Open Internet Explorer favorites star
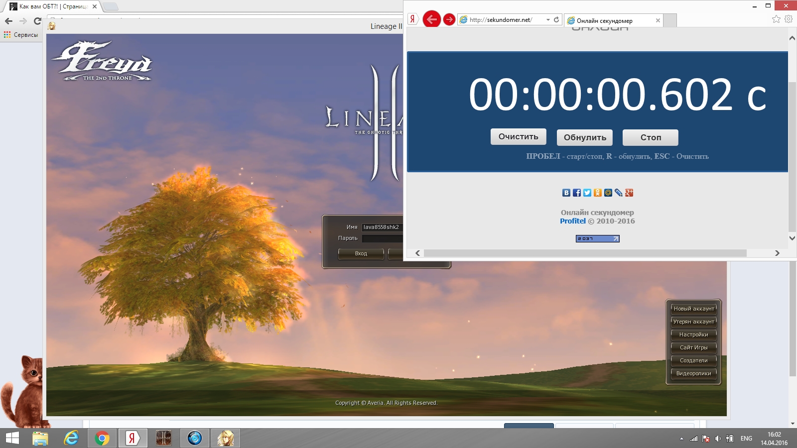Image resolution: width=797 pixels, height=448 pixels. [x=776, y=19]
